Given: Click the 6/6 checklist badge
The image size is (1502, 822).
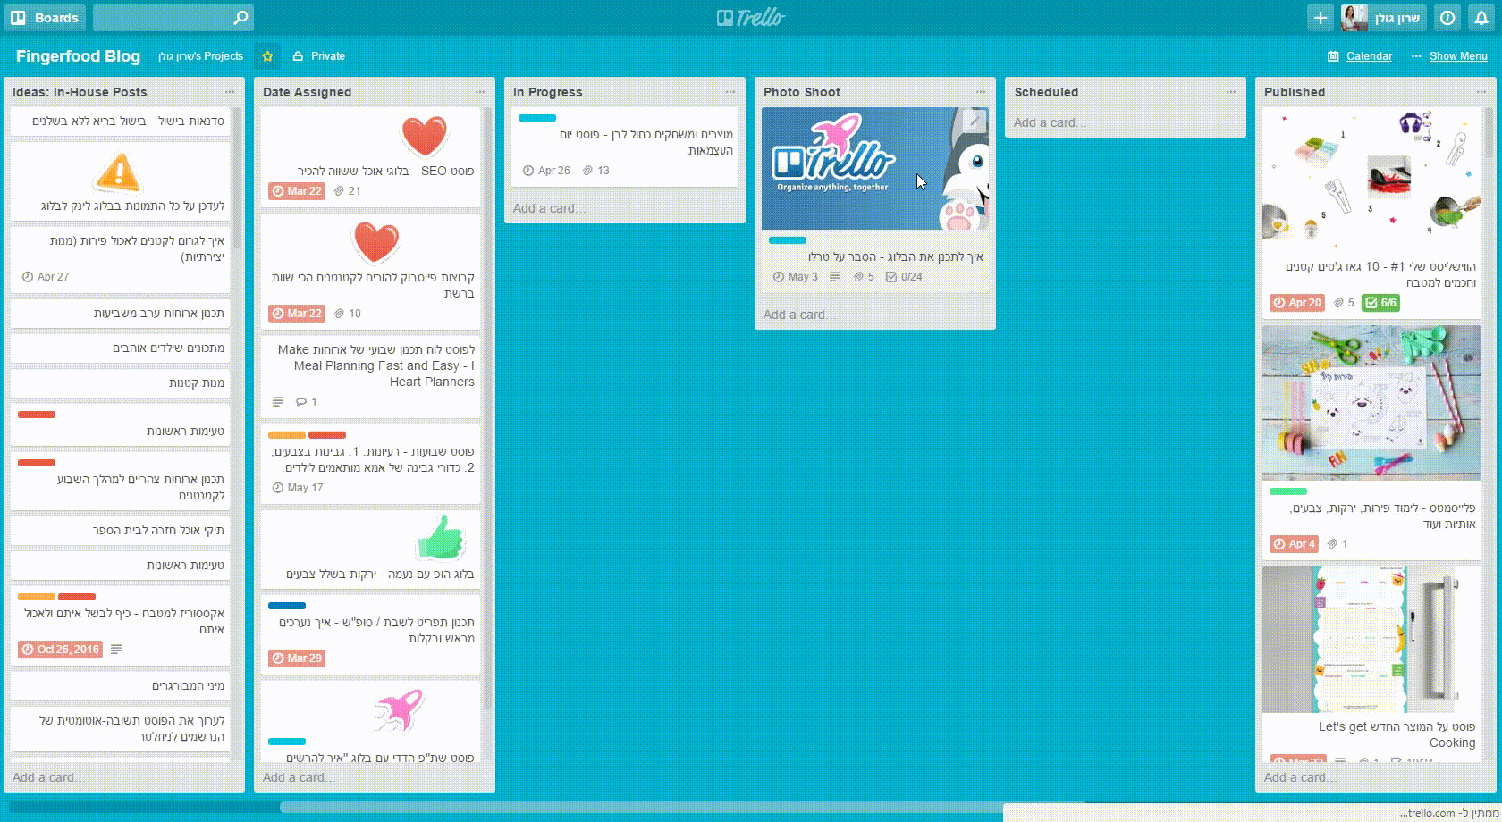Looking at the screenshot, I should click(x=1381, y=303).
